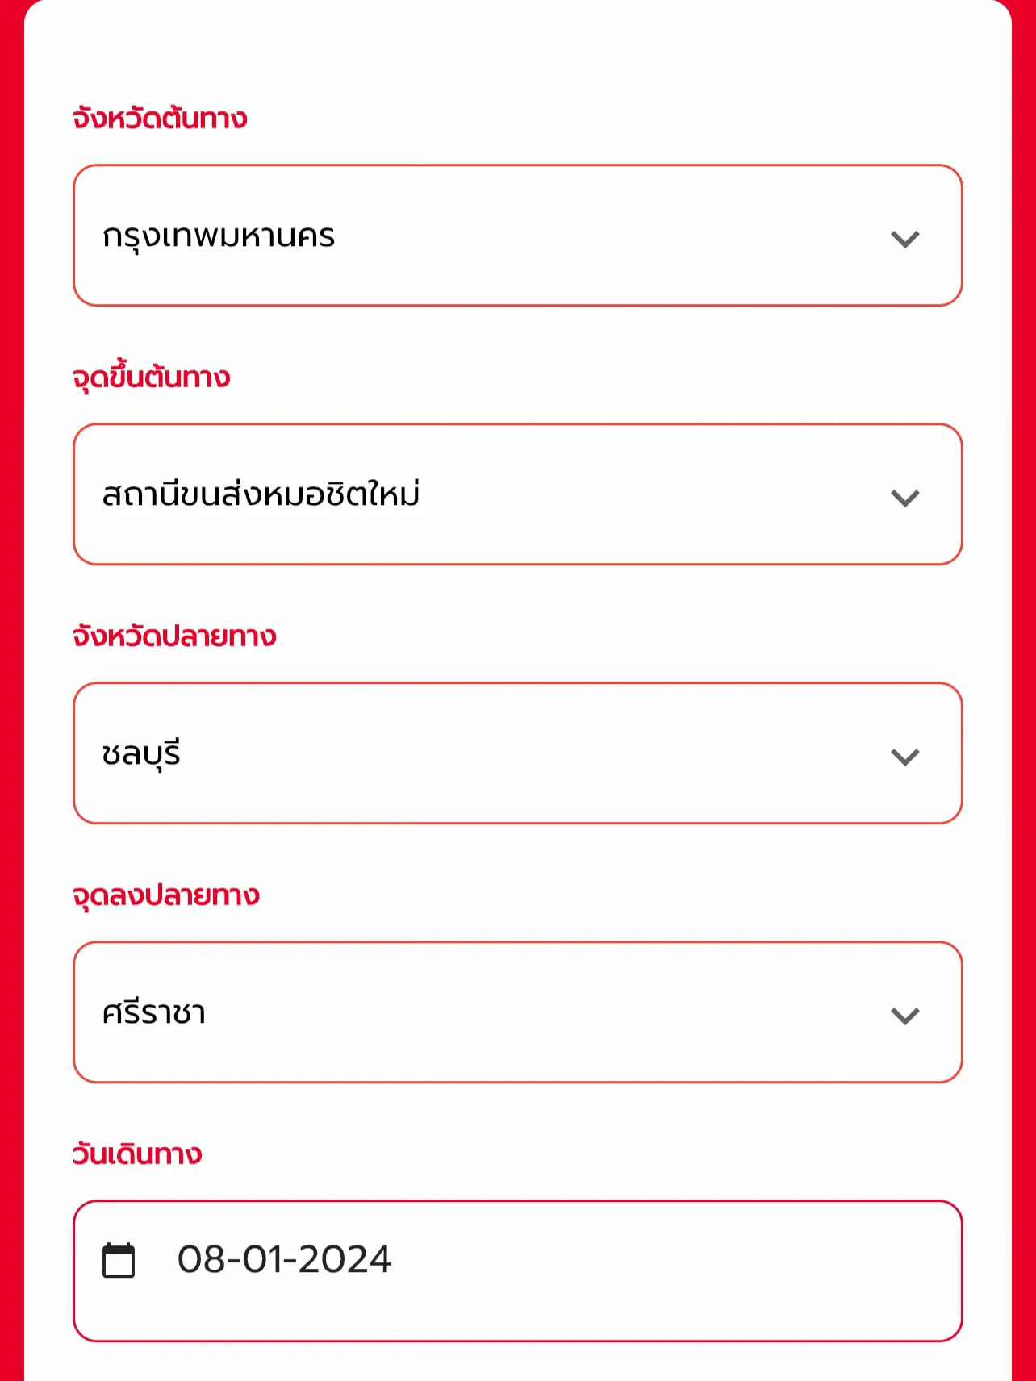This screenshot has height=1381, width=1036.
Task: Click the จังหวัดต้นทาง label
Action: 160,119
